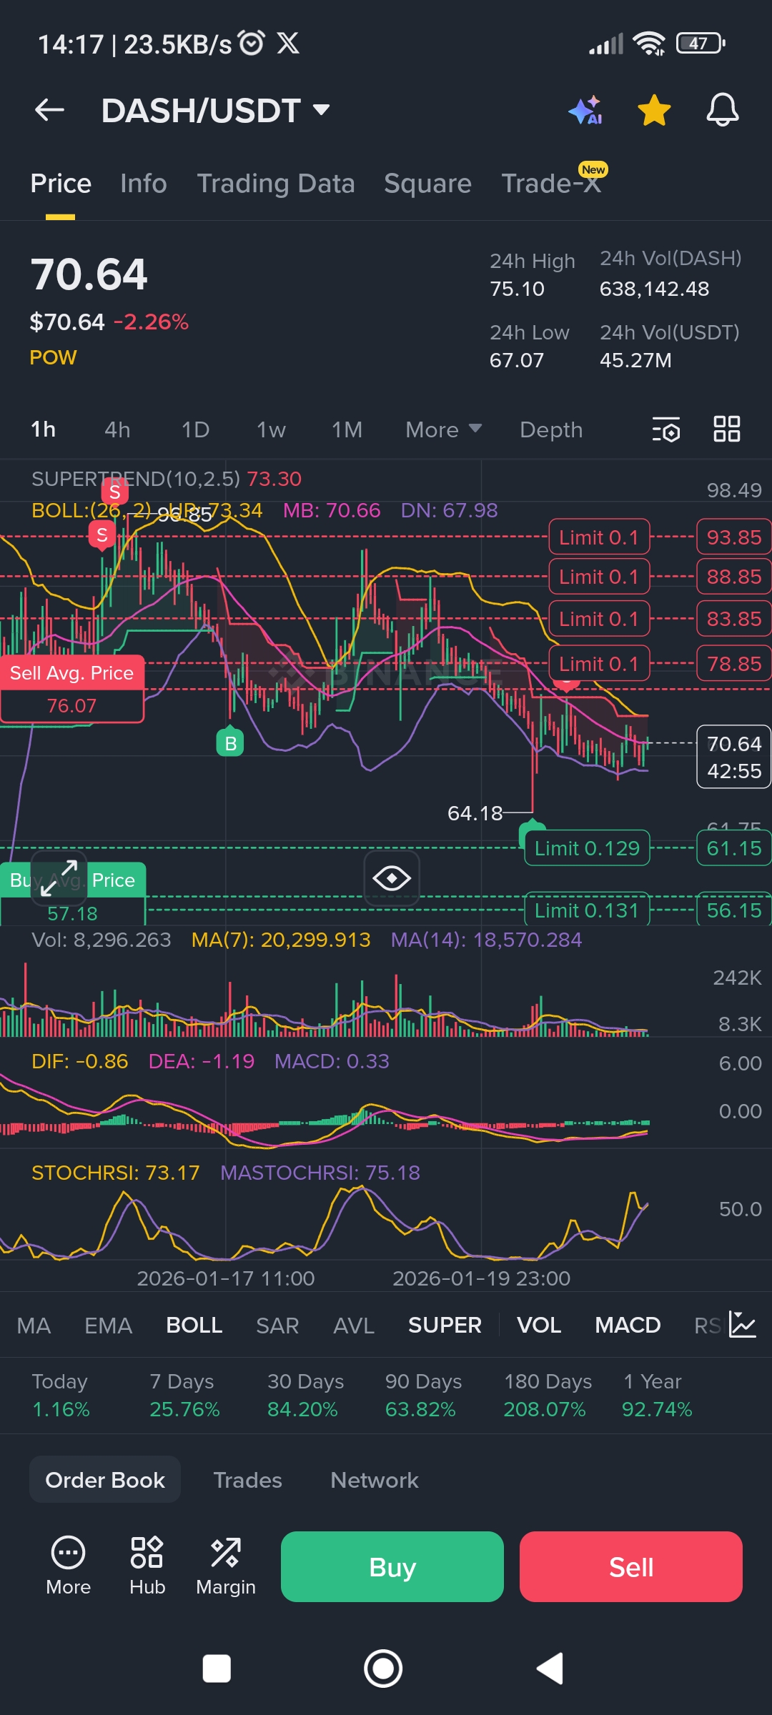This screenshot has width=772, height=1715.
Task: Tap the Limit 0.129 buy order label
Action: [587, 847]
